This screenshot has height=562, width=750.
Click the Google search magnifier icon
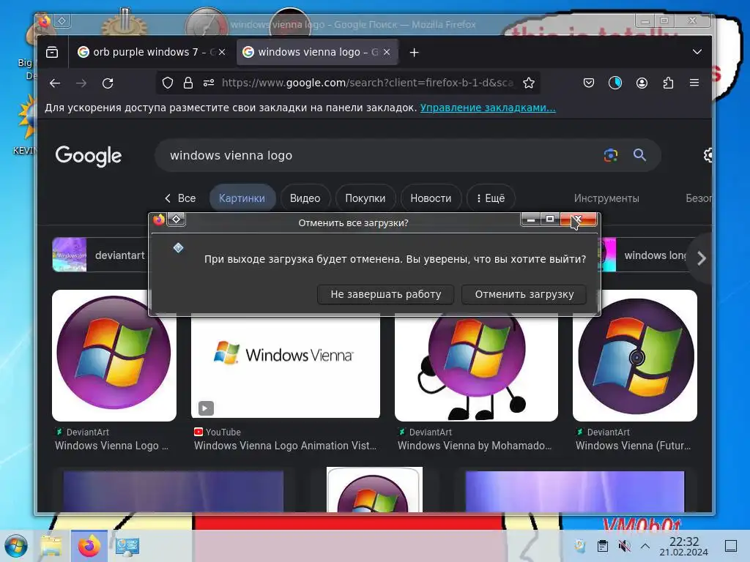pyautogui.click(x=639, y=155)
